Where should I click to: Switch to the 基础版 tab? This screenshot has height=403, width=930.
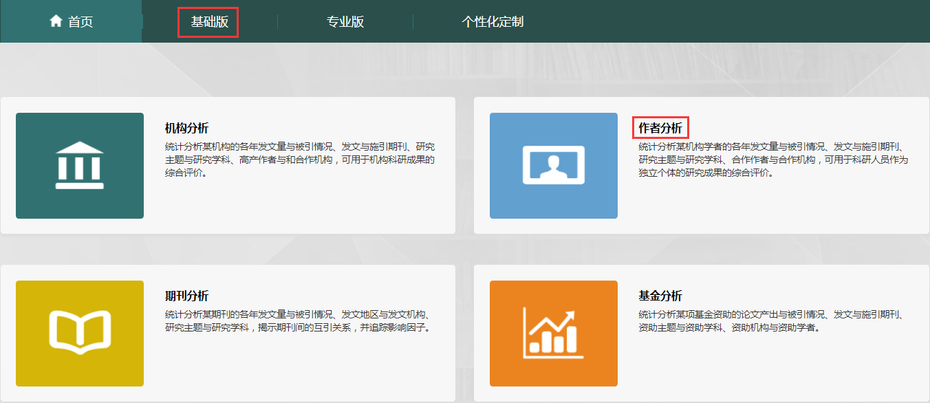coord(208,22)
